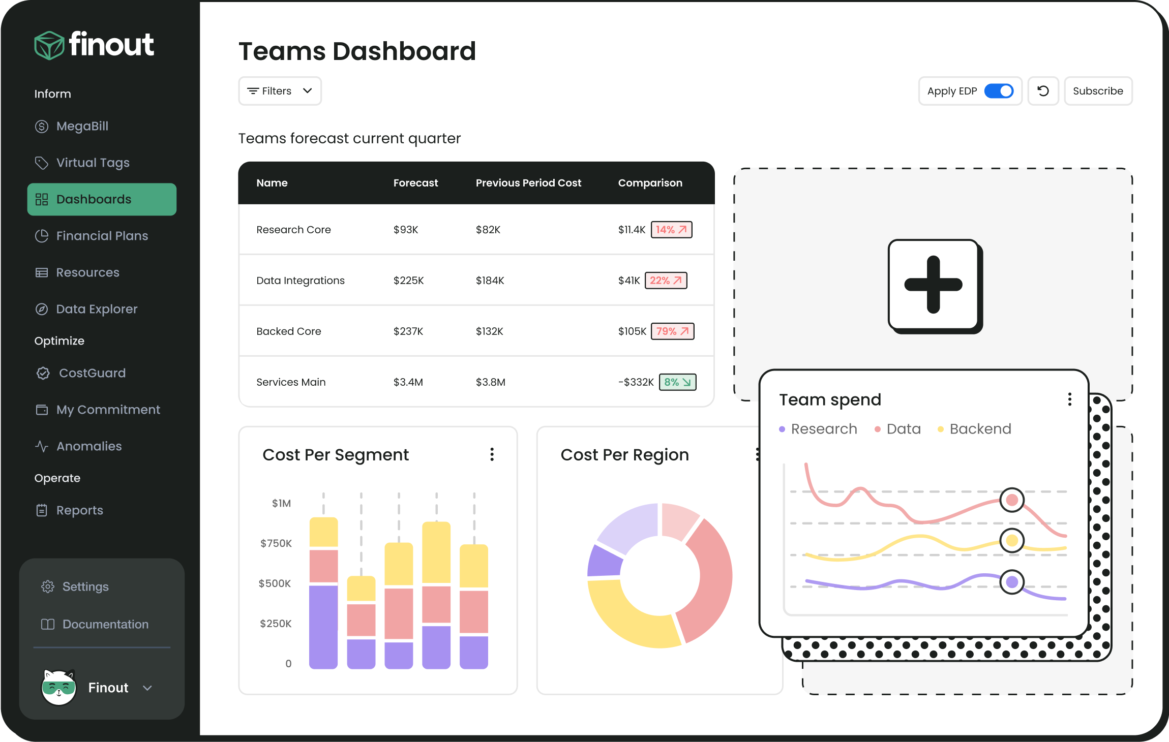Select the Resources sidebar icon
1169x742 pixels.
coord(41,272)
